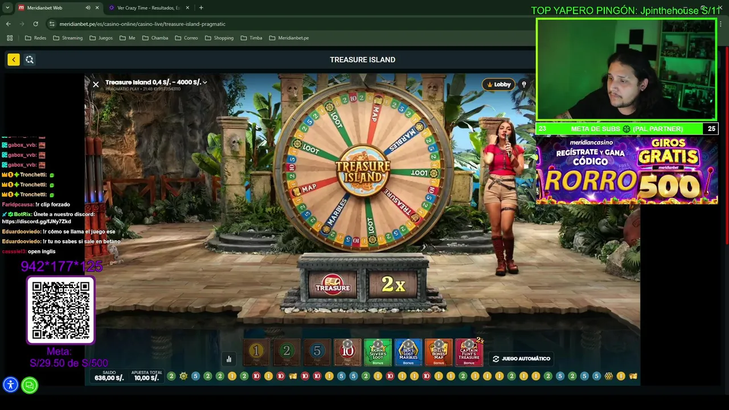Click the yellow back arrow button

pos(14,59)
